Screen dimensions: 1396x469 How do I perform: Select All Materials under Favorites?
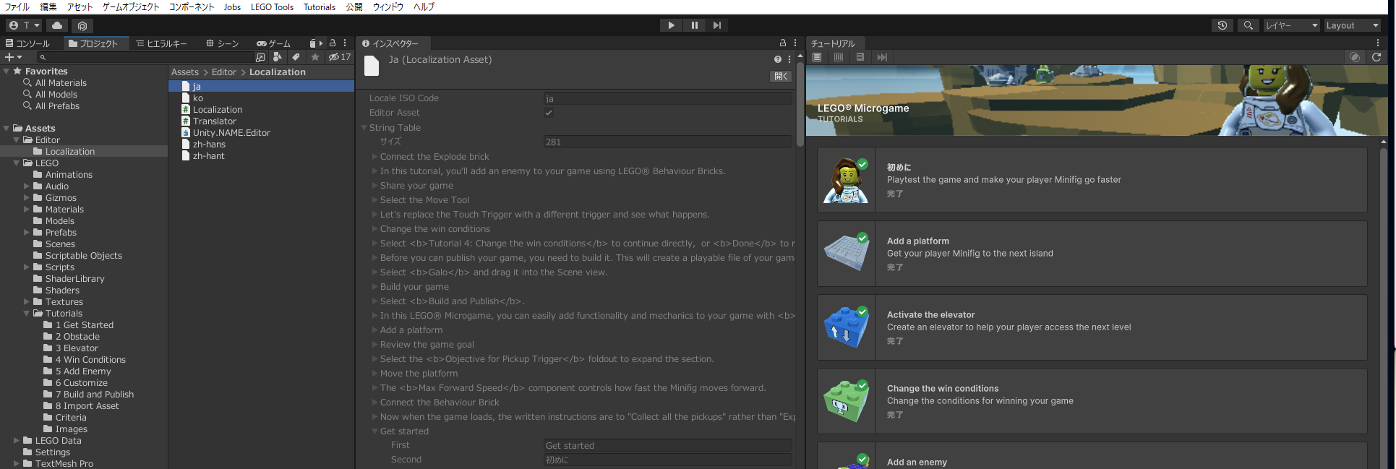61,83
